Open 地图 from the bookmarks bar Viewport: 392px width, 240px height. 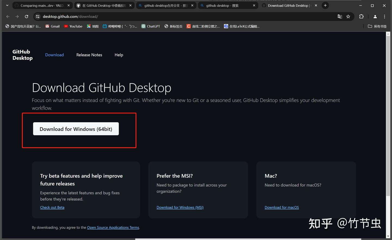click(x=93, y=26)
